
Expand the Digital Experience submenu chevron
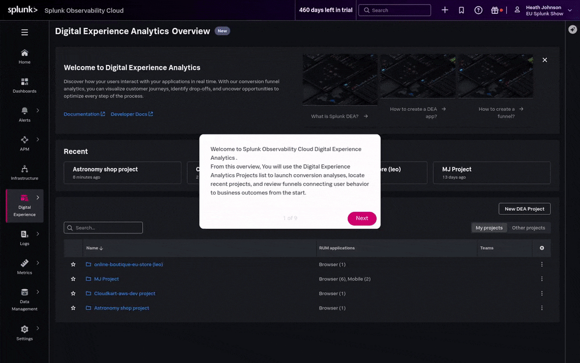click(x=38, y=197)
